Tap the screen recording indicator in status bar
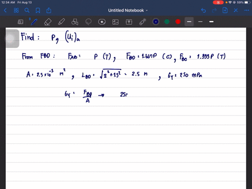The height and width of the screenshot is (189, 252). 218,3
